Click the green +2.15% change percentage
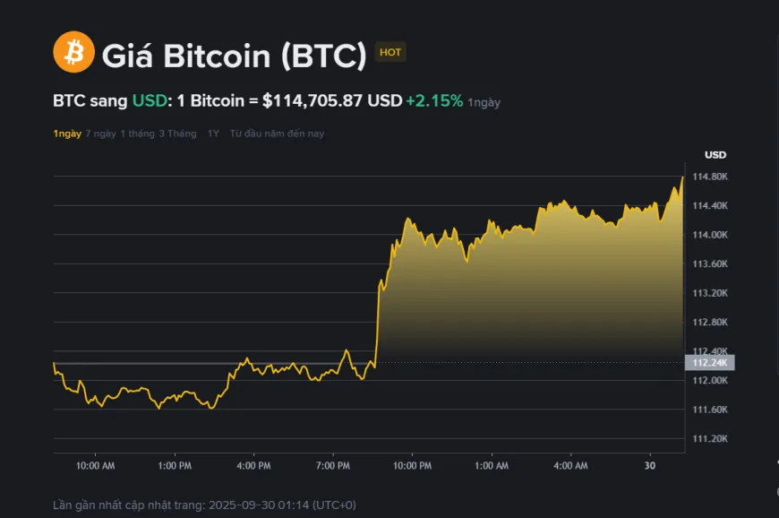779x518 pixels. tap(434, 101)
